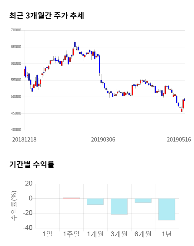Click the highest candlestick near 67000
The image size is (194, 246).
(75, 44)
